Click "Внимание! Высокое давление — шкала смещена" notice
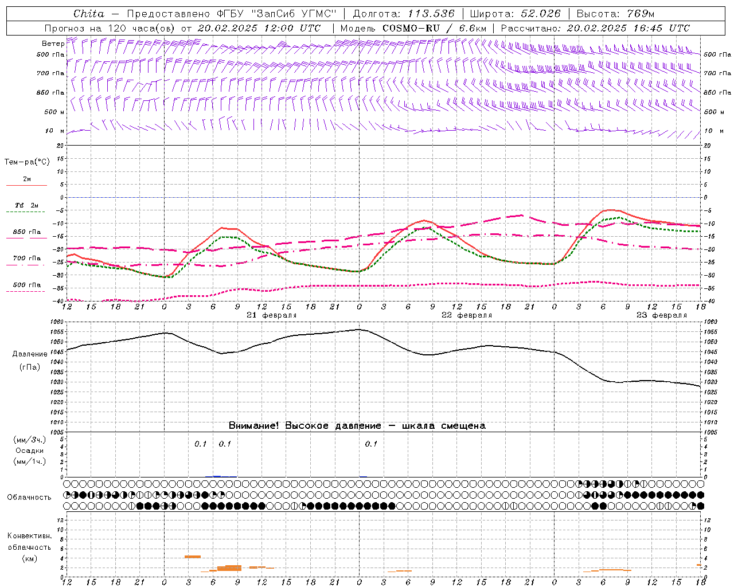Viewport: 734px width, 587px height. point(357,426)
